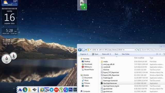The image size is (165, 93).
Task: Launch uTorrent from the dock
Action: pos(61,90)
